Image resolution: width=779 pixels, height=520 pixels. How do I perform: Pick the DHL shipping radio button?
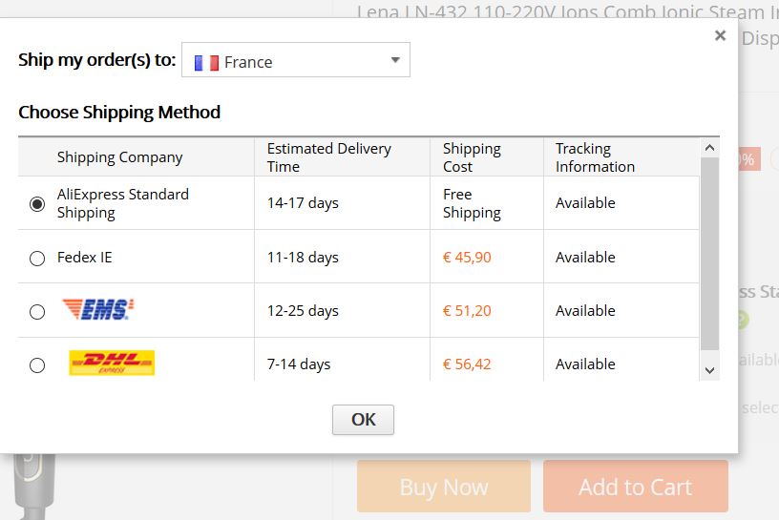pyautogui.click(x=37, y=364)
